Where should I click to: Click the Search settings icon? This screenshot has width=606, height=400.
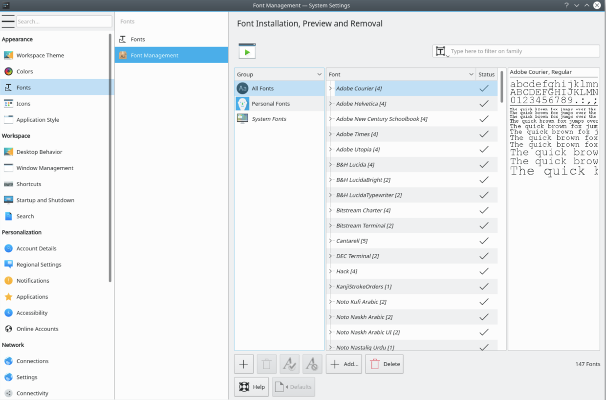(x=8, y=216)
